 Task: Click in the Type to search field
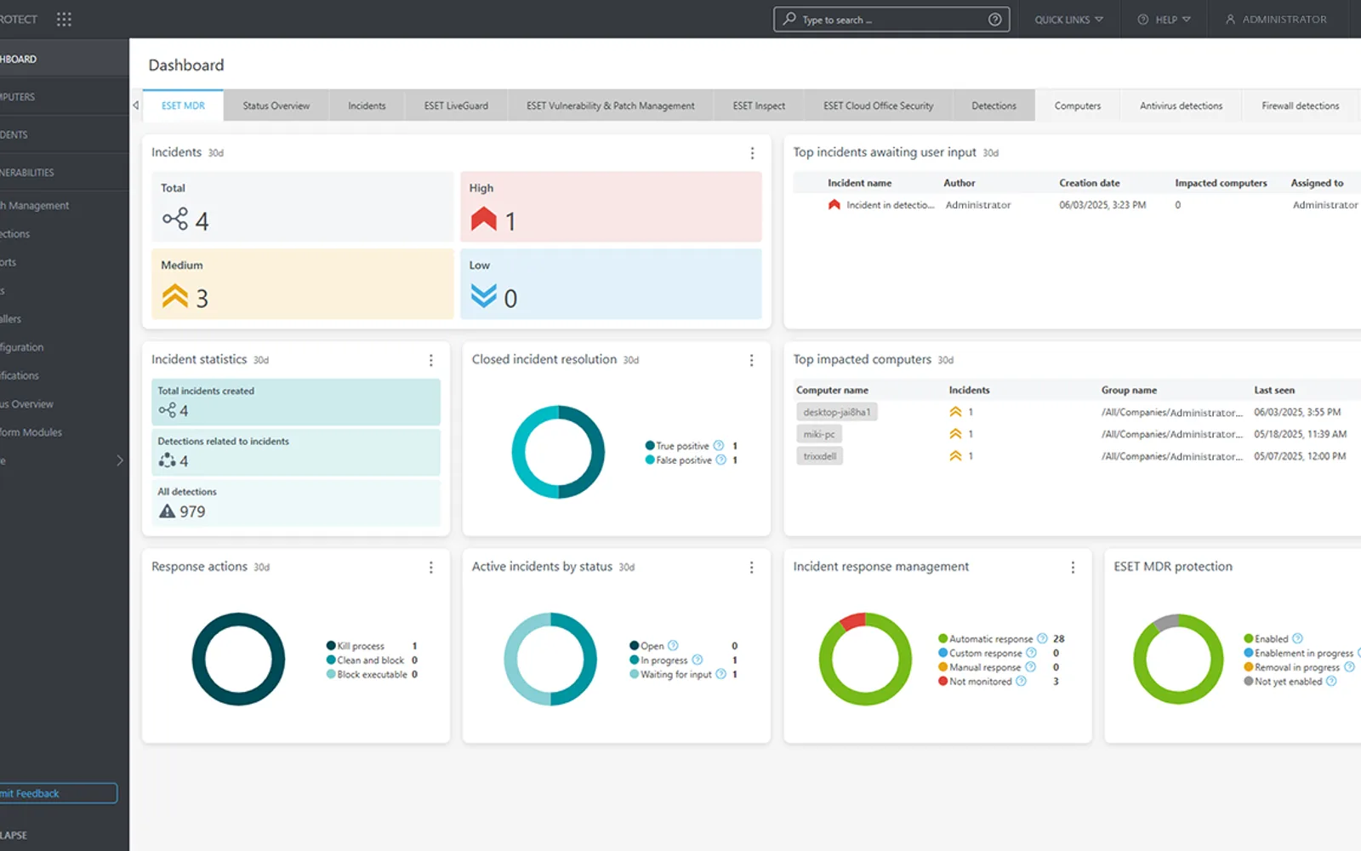coord(891,20)
